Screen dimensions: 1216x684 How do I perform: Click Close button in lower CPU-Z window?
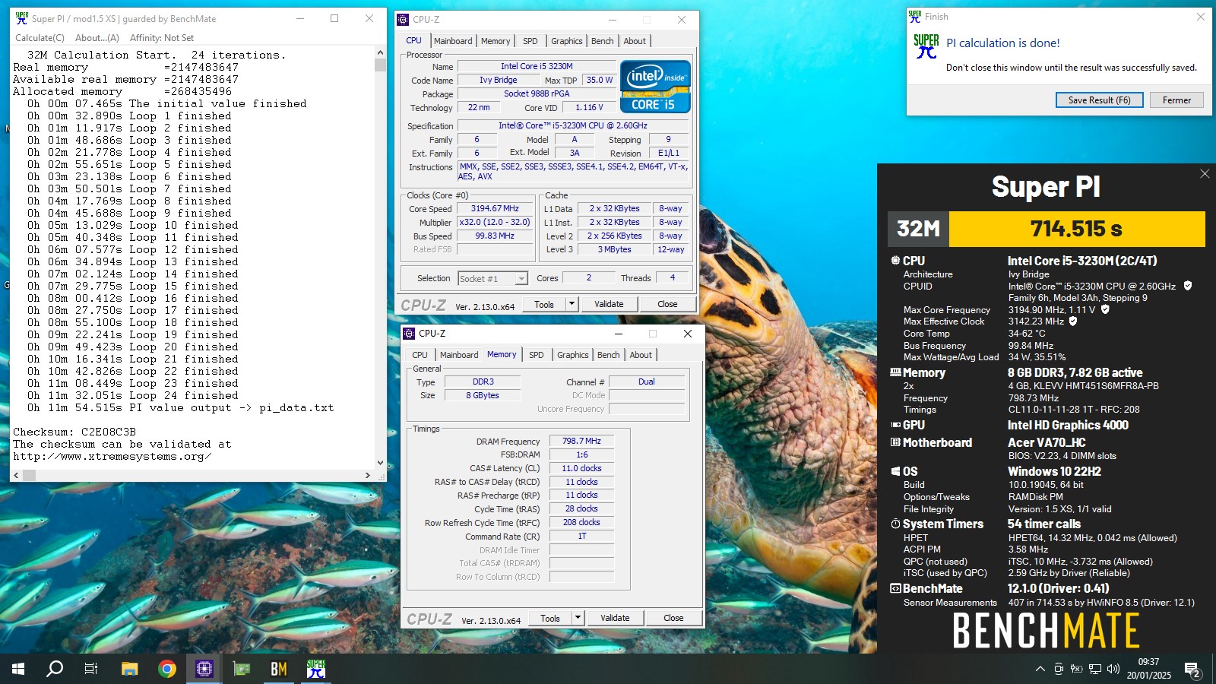(673, 618)
